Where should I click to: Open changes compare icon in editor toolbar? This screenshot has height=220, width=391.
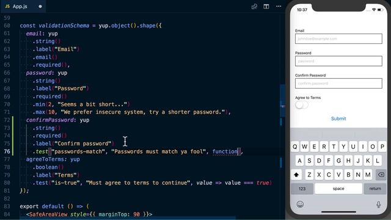click(254, 7)
